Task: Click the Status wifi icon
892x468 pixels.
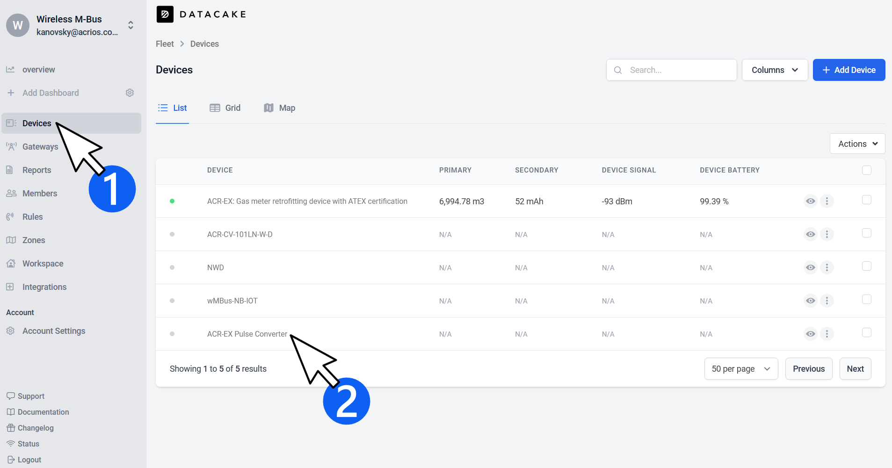Action: pos(11,444)
